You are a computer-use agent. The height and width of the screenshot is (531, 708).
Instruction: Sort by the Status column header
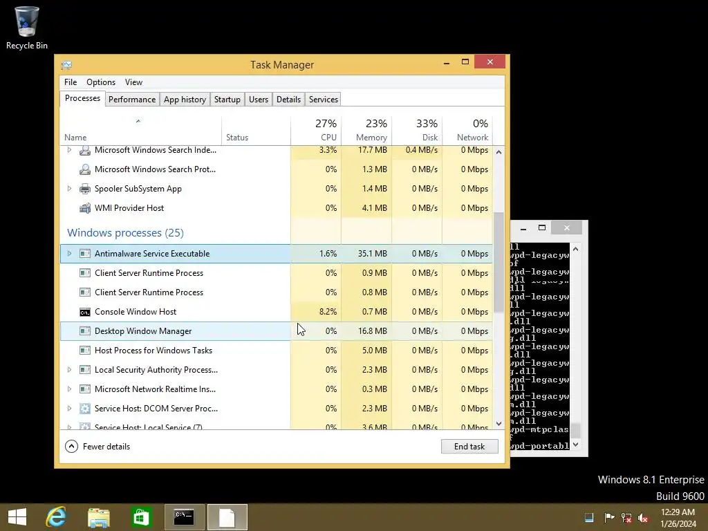[256, 131]
